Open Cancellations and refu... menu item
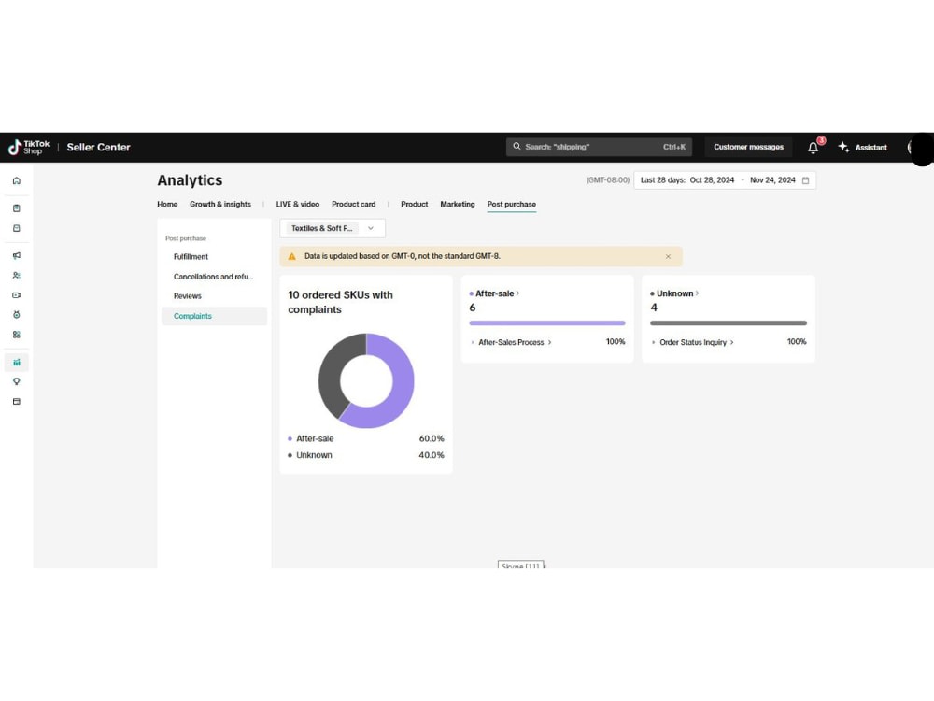934x701 pixels. pos(213,277)
